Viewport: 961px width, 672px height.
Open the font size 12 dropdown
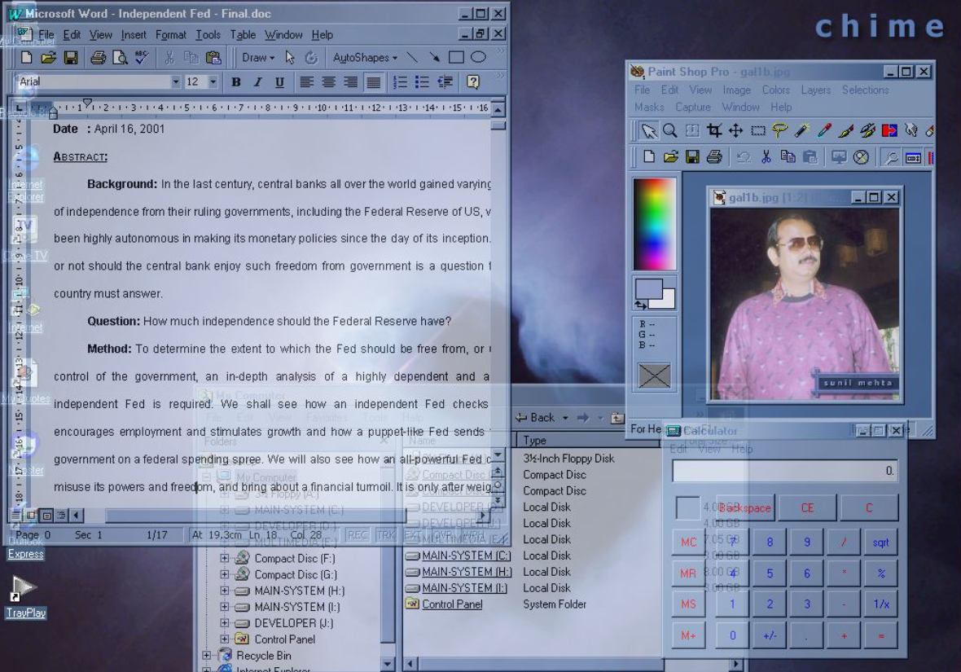(x=213, y=81)
